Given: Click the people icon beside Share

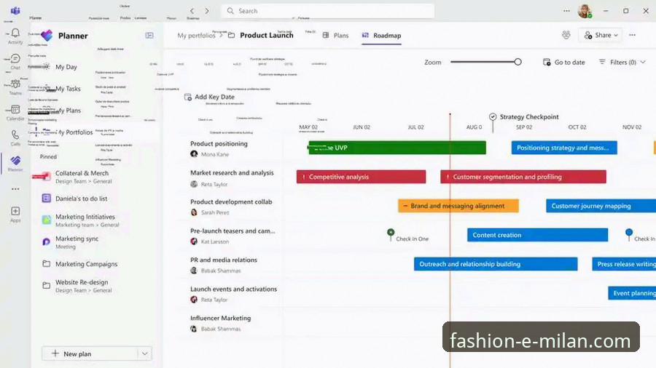Looking at the screenshot, I should point(566,35).
